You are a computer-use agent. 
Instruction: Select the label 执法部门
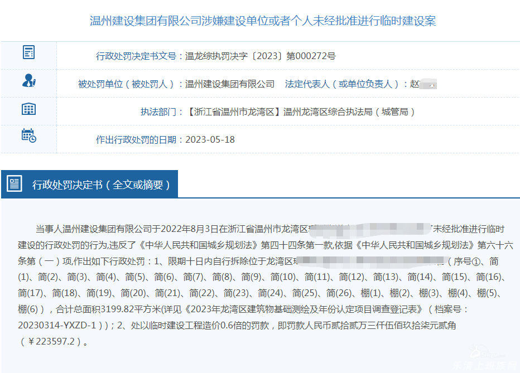(x=158, y=112)
